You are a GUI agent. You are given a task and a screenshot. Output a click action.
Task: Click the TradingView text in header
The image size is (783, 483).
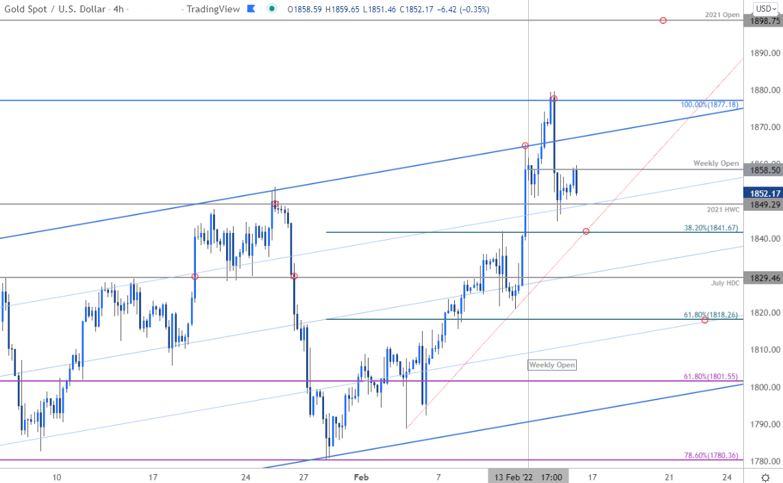[213, 9]
